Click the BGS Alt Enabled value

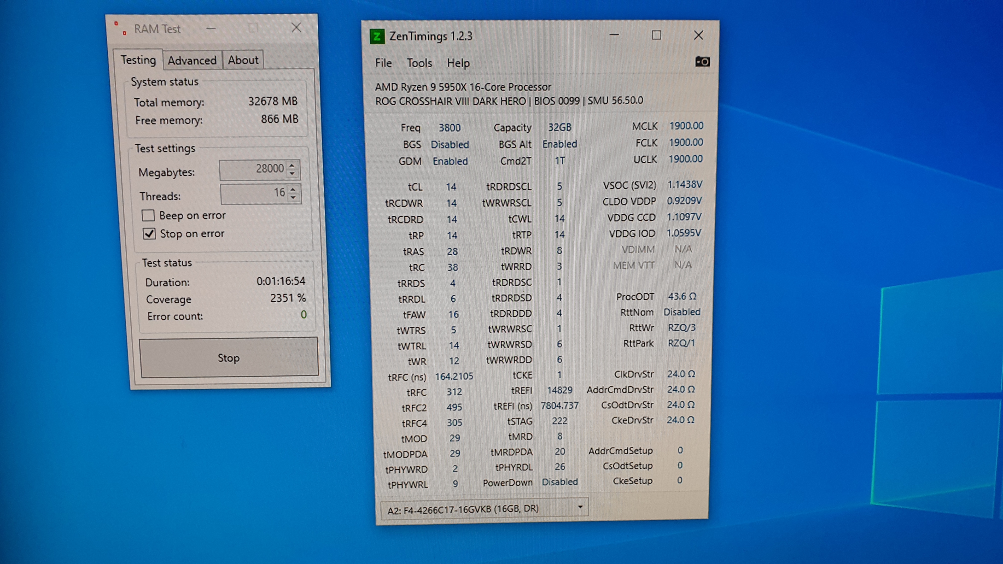pyautogui.click(x=559, y=144)
